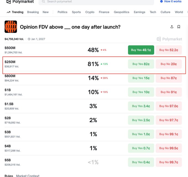Open the Market Context tab
Viewport: 188px width, 177px height.
coord(28,176)
